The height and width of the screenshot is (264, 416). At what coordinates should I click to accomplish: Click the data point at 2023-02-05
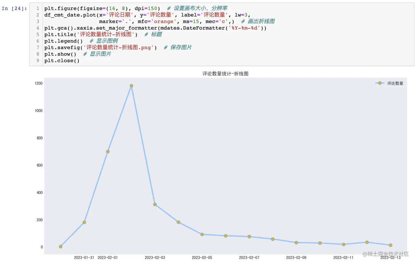[x=202, y=235]
